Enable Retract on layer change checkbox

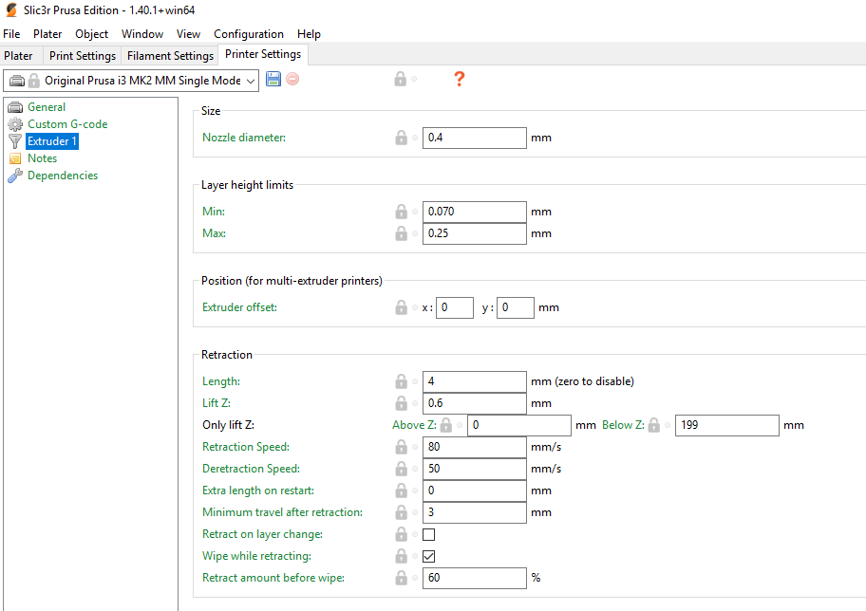pos(428,534)
